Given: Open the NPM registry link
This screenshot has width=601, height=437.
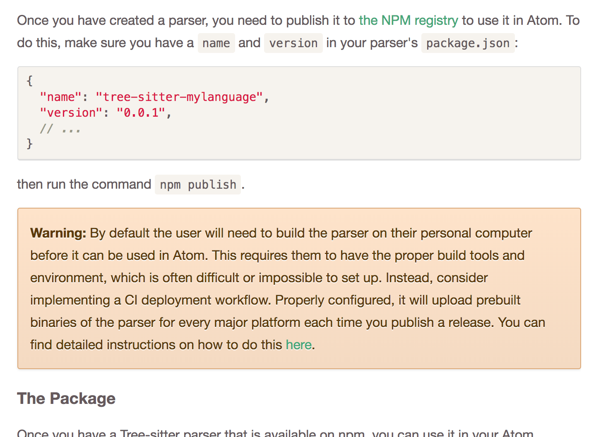Looking at the screenshot, I should point(408,20).
